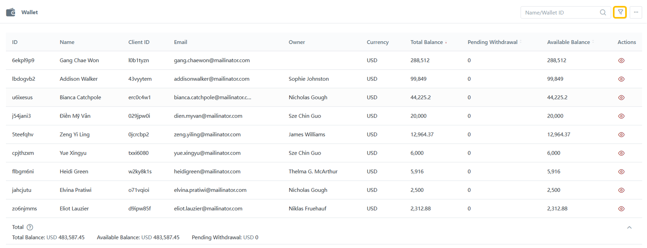View Bianca Catchpole wallet eye icon
The width and height of the screenshot is (647, 248).
(621, 98)
